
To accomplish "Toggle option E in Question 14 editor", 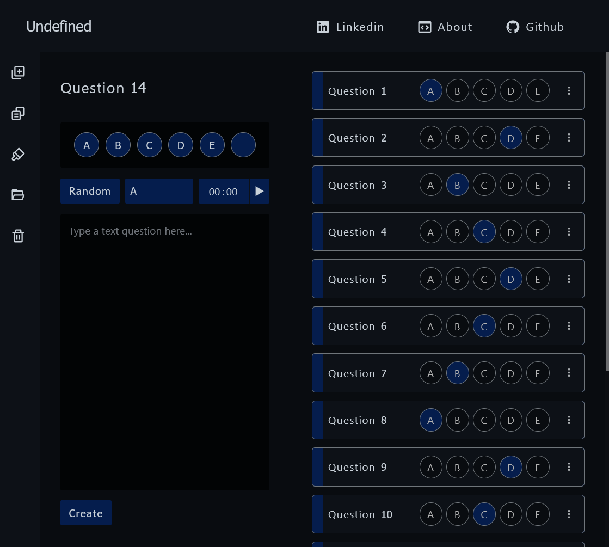I will (212, 145).
